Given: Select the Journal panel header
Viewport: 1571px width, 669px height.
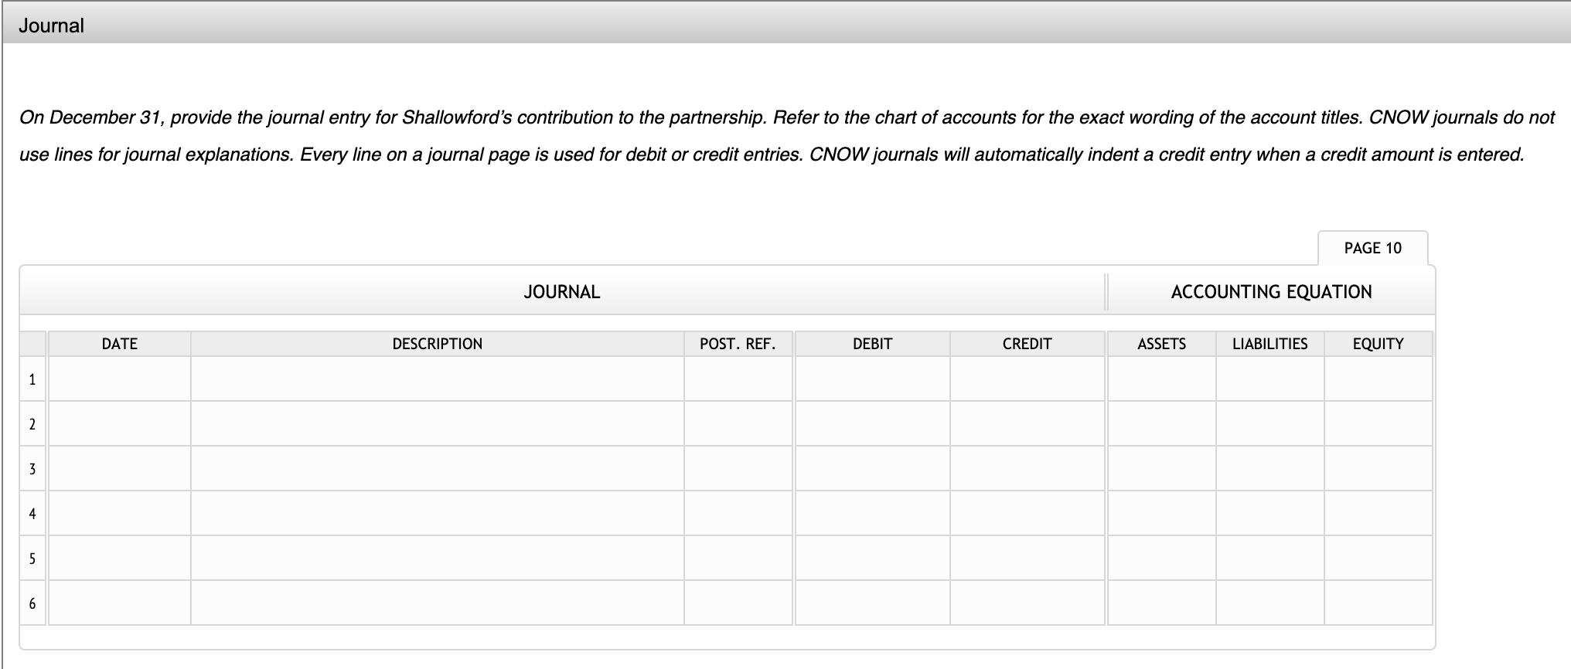Looking at the screenshot, I should (x=51, y=25).
